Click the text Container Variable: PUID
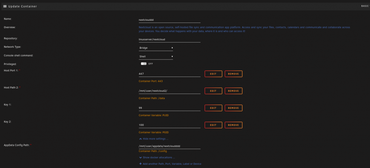 click(x=154, y=115)
